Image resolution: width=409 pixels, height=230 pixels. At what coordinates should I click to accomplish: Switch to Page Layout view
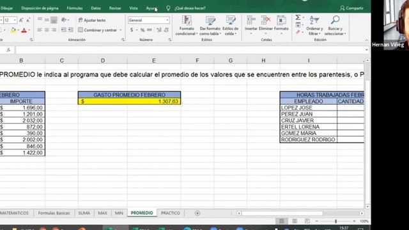pos(295,221)
